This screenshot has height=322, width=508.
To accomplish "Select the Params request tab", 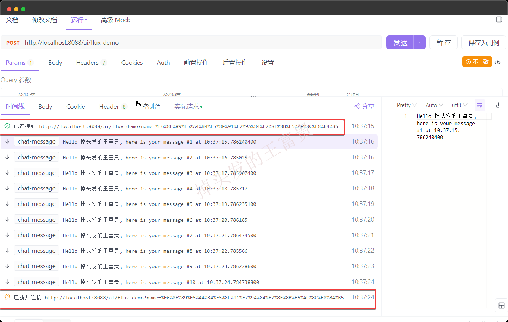I will click(19, 63).
